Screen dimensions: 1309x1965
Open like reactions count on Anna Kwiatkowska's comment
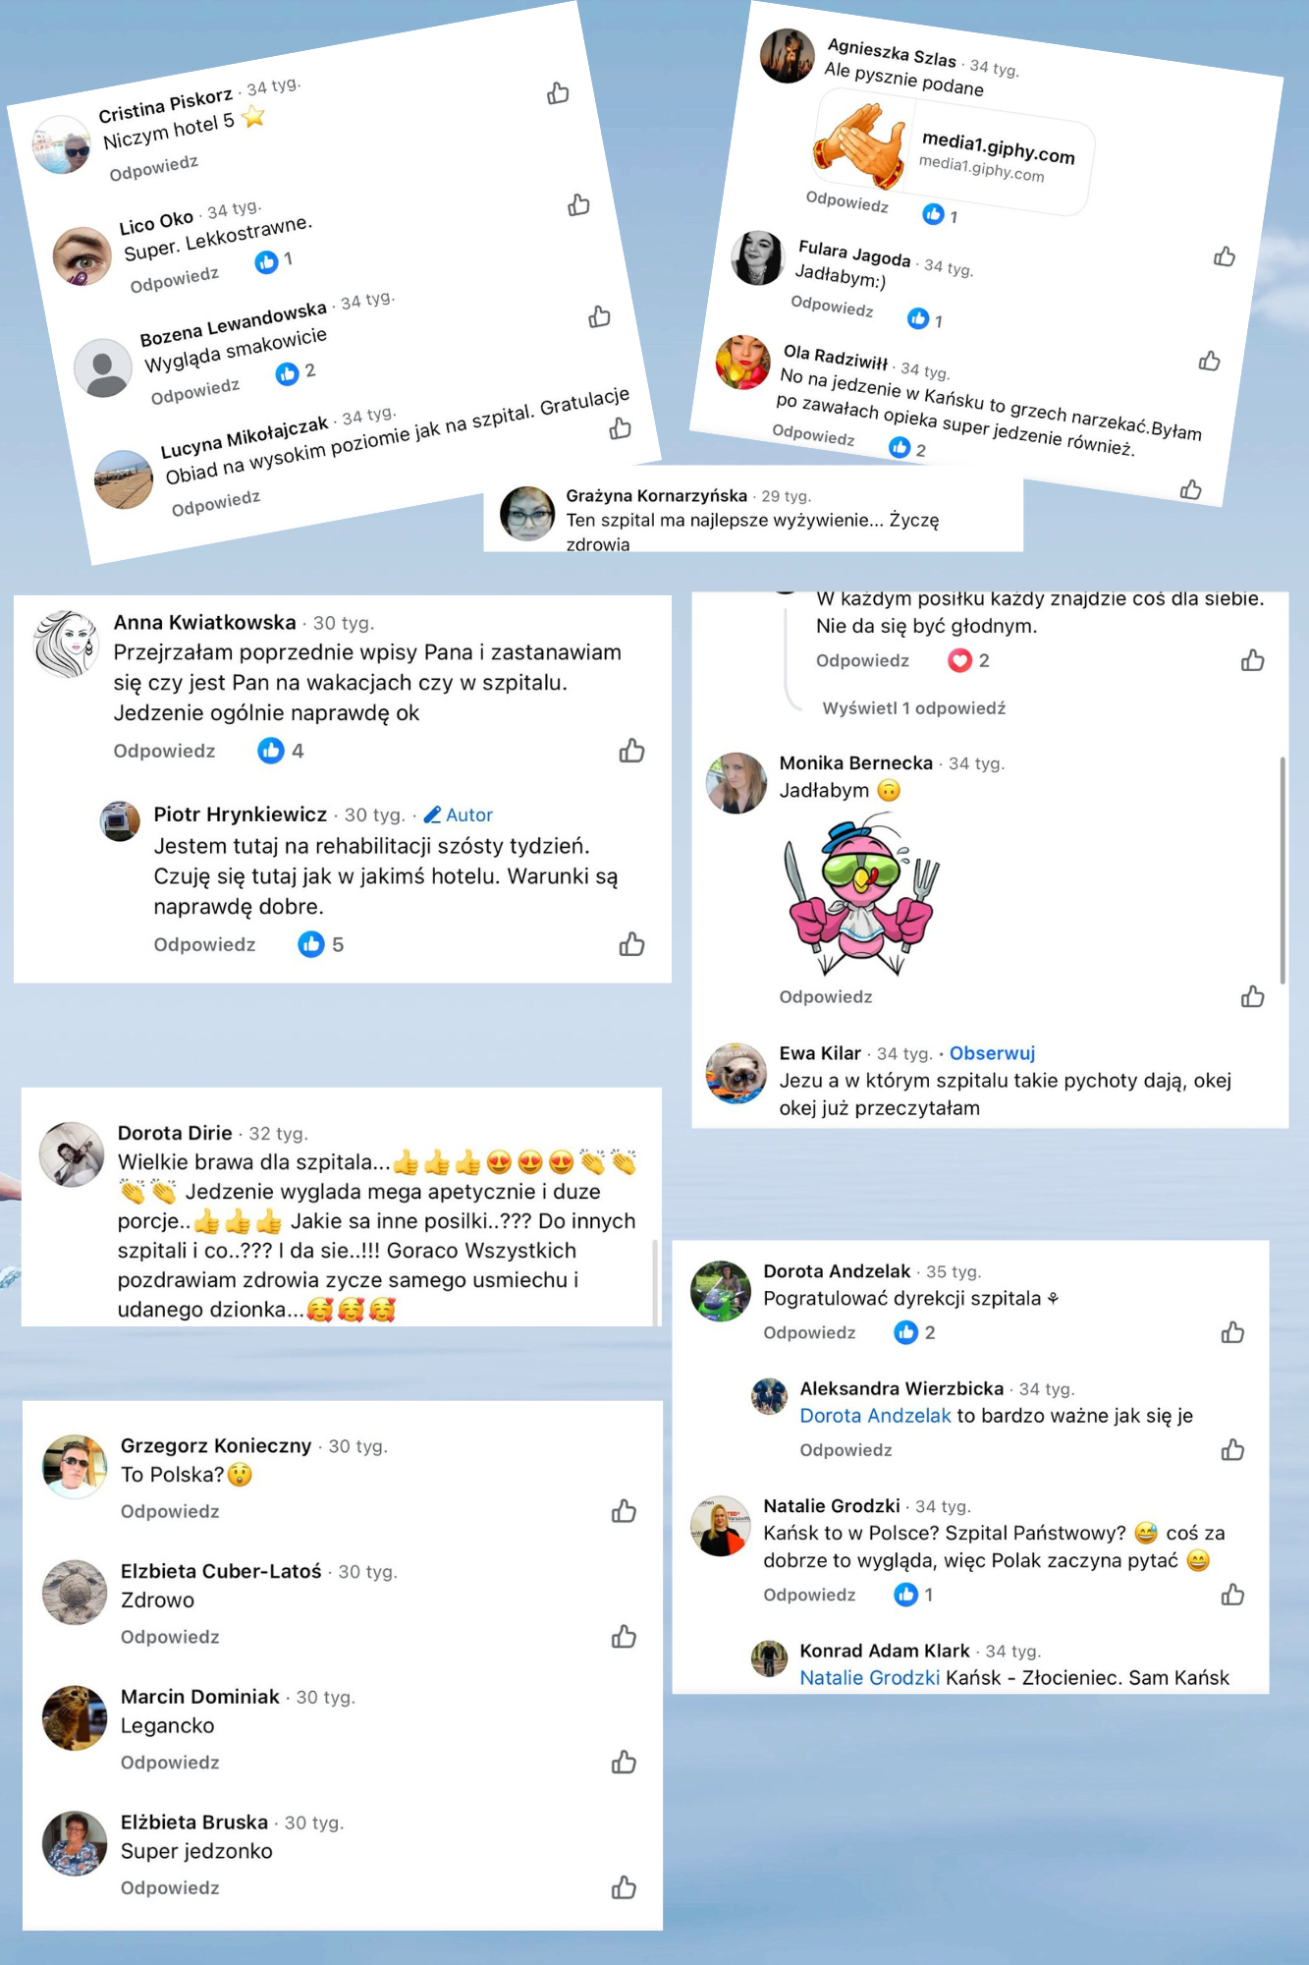click(x=281, y=752)
